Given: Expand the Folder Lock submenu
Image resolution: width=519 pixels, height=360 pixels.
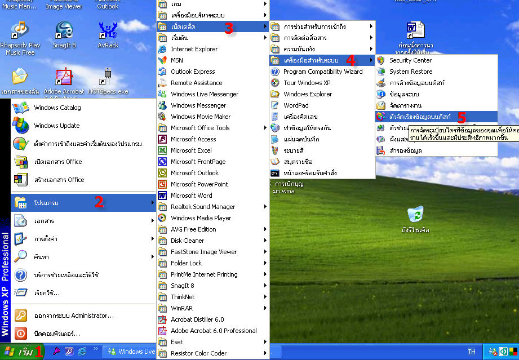Looking at the screenshot, I should [213, 263].
